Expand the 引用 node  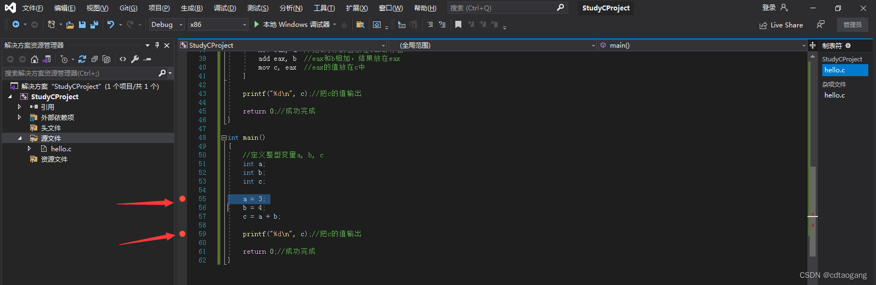coord(20,107)
